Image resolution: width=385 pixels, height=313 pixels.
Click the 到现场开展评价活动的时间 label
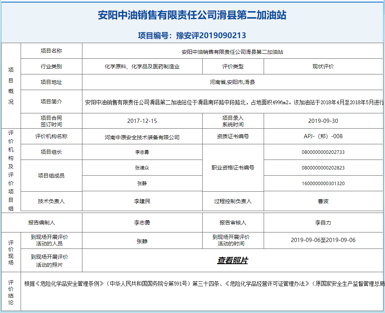231,240
